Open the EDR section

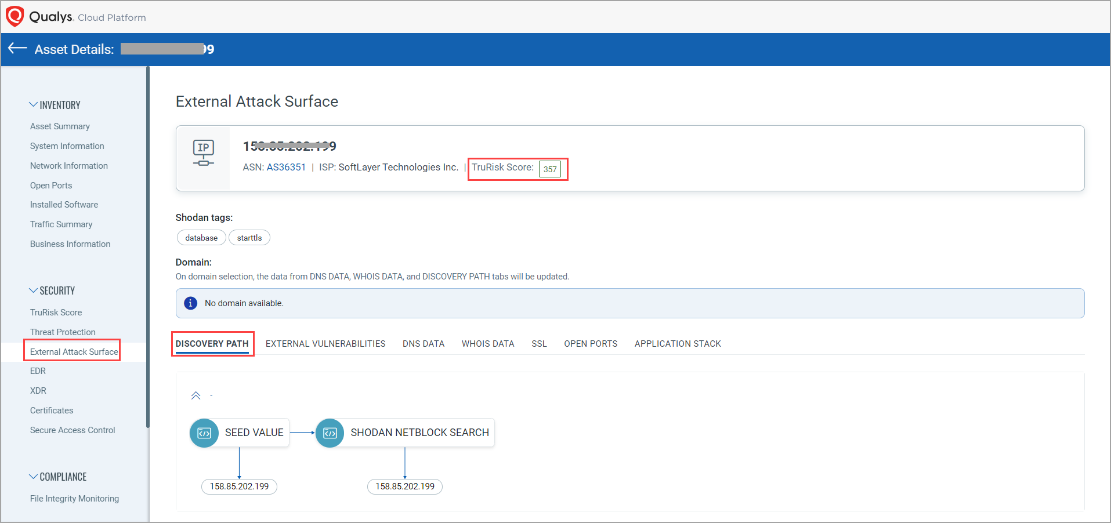[x=38, y=371]
